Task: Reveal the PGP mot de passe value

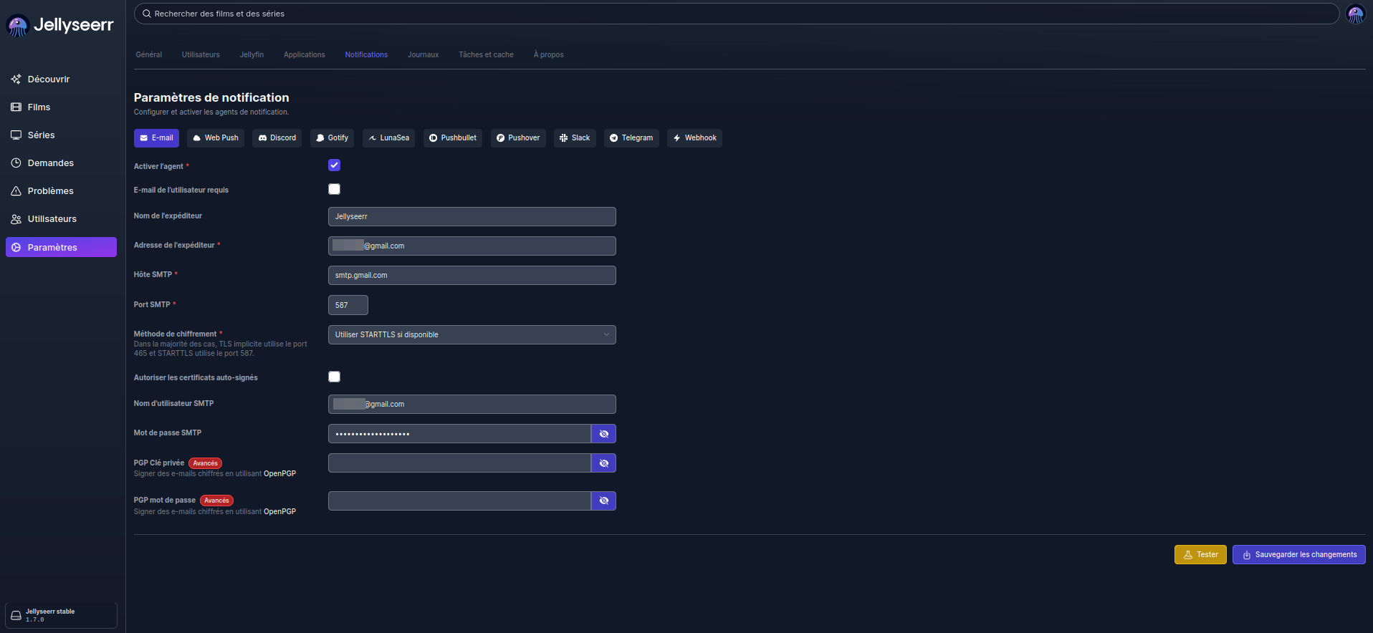Action: [x=603, y=501]
